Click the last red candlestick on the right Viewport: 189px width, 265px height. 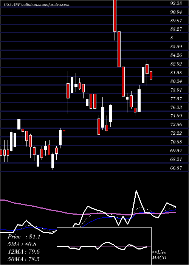(x=151, y=75)
